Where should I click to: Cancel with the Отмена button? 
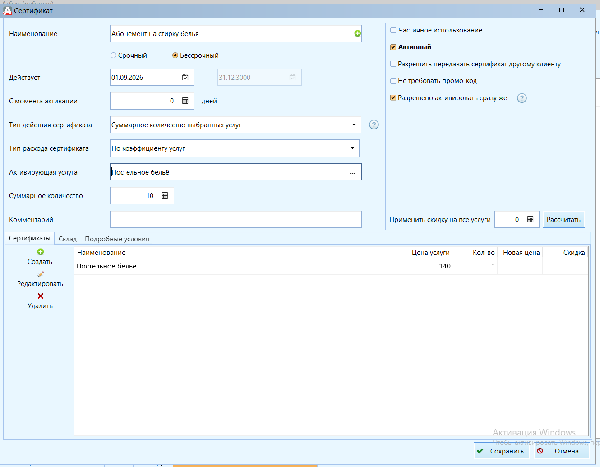(x=562, y=451)
